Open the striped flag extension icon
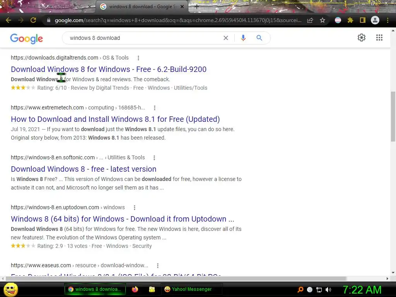 pyautogui.click(x=338, y=20)
